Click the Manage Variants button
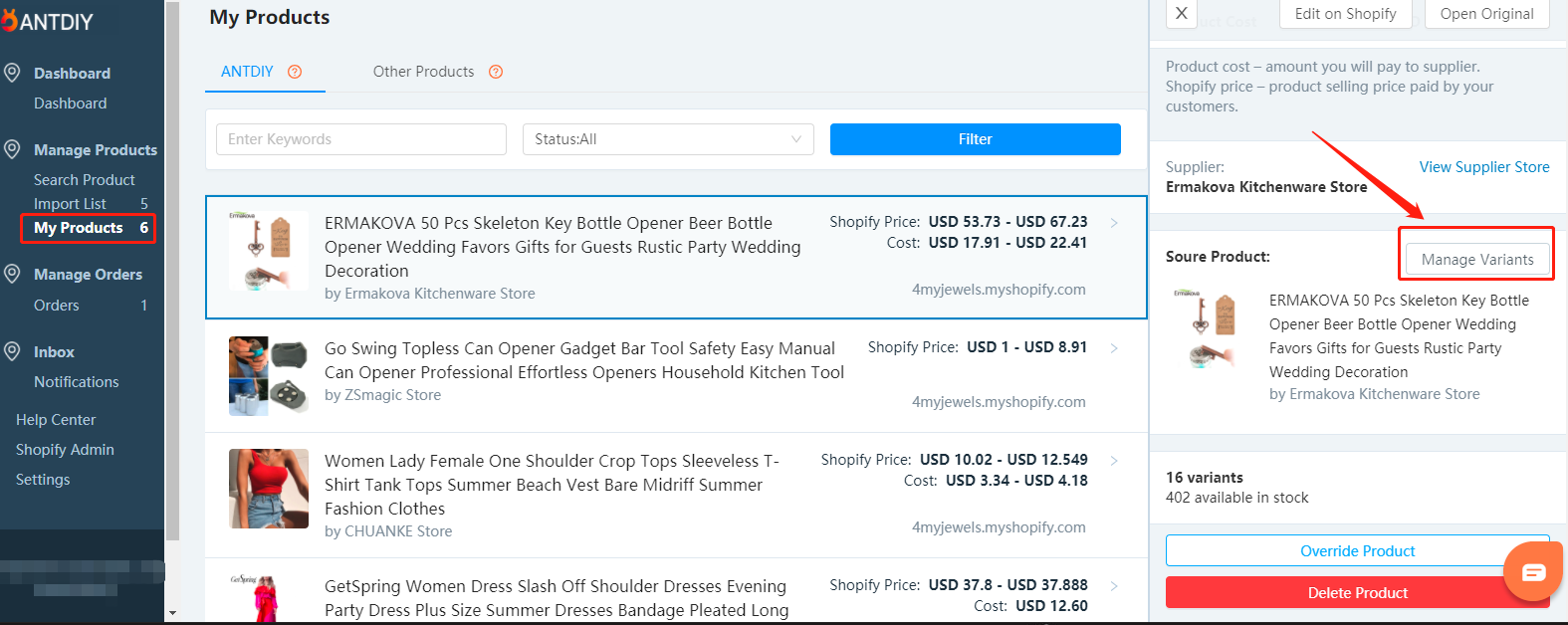1568x625 pixels. [1477, 260]
